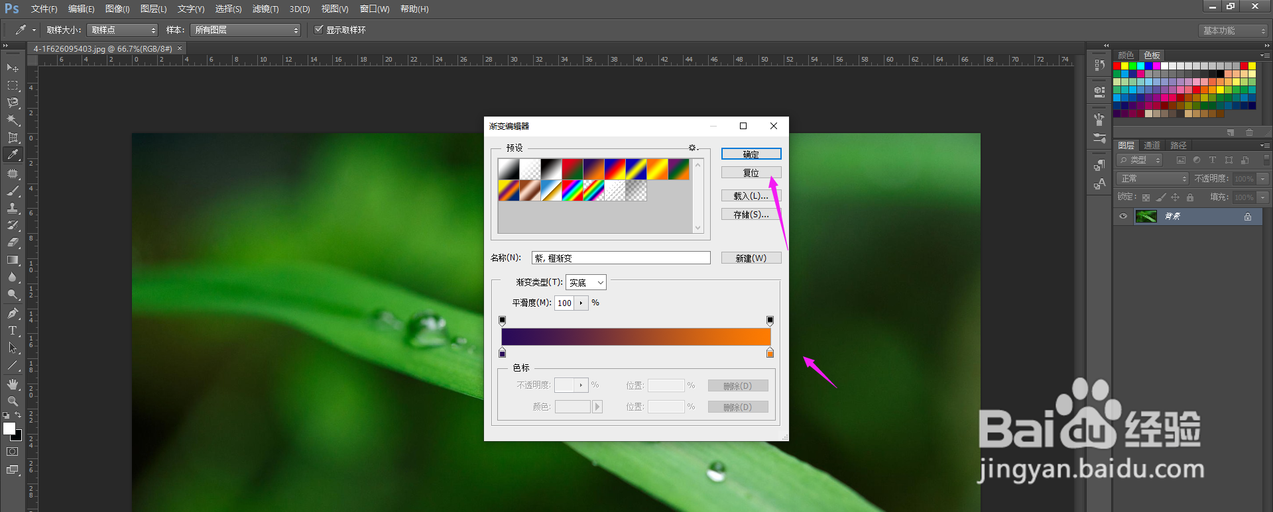Click the create new swatch icon
The width and height of the screenshot is (1273, 512).
[1231, 132]
